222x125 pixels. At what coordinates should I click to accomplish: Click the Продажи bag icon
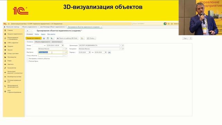click(x=5, y=46)
